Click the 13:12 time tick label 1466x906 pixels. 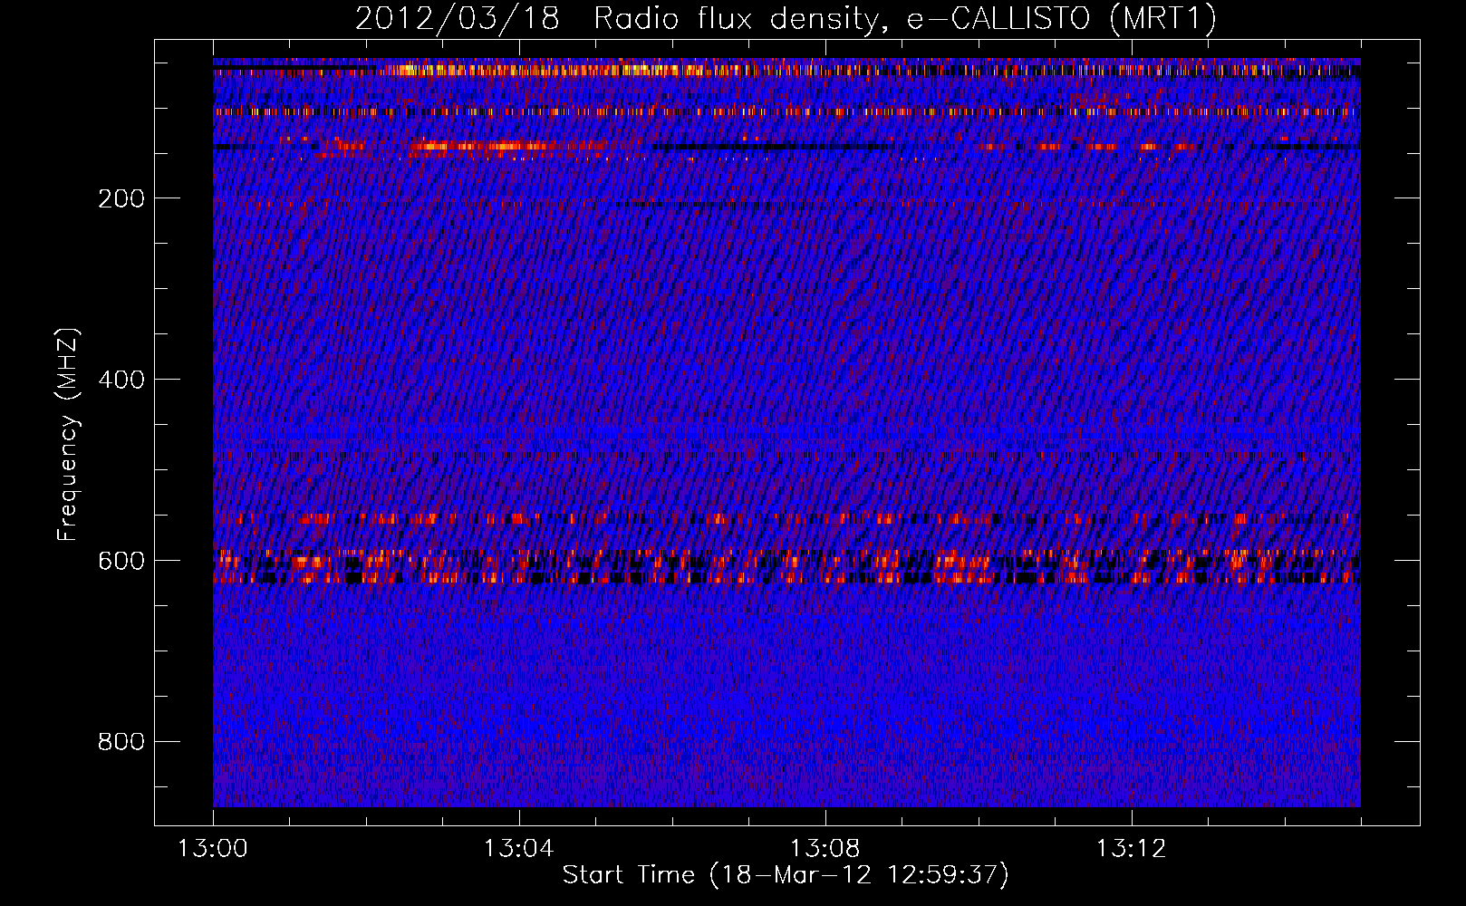(x=1132, y=849)
